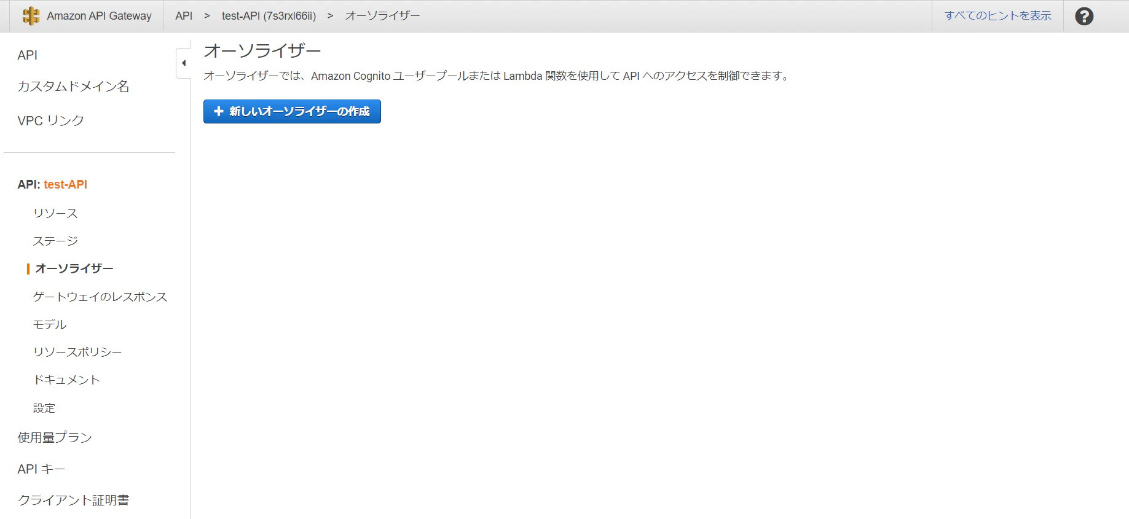The width and height of the screenshot is (1129, 519).
Task: Click the Amazon API Gateway logo icon
Action: click(31, 16)
